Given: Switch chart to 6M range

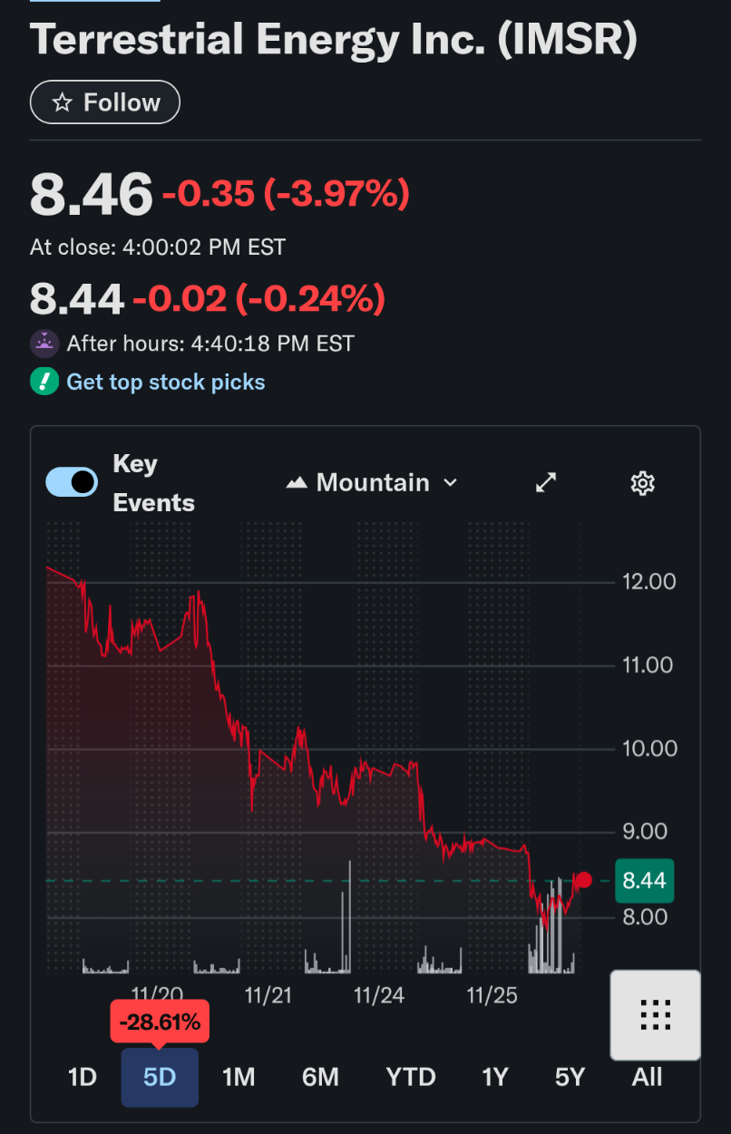Looking at the screenshot, I should [x=320, y=1077].
